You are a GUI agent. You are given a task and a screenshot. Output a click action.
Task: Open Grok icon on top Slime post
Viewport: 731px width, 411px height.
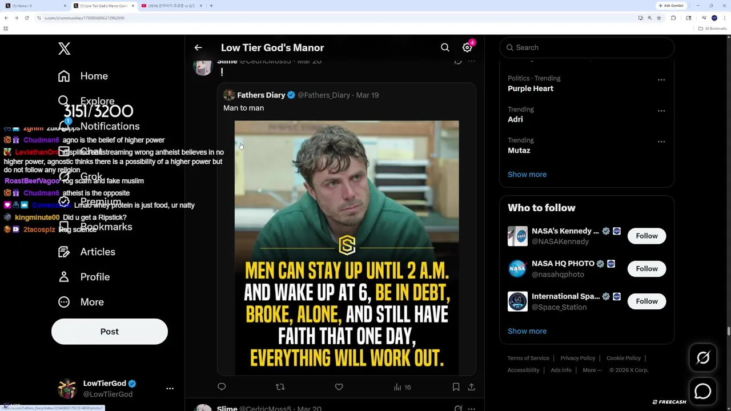pyautogui.click(x=457, y=61)
